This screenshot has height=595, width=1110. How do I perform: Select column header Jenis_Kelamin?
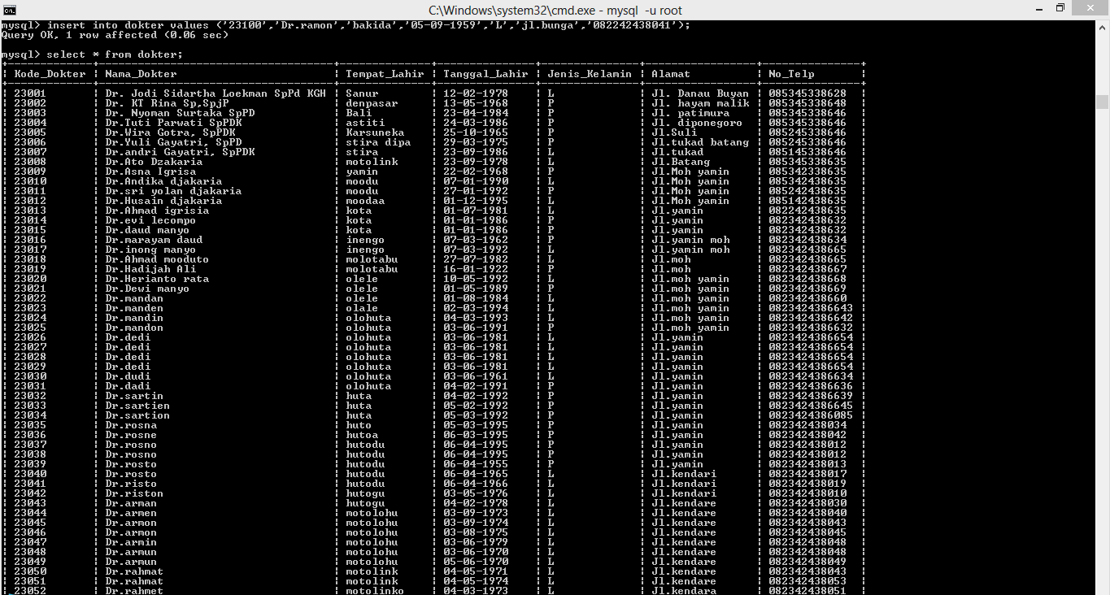(590, 74)
